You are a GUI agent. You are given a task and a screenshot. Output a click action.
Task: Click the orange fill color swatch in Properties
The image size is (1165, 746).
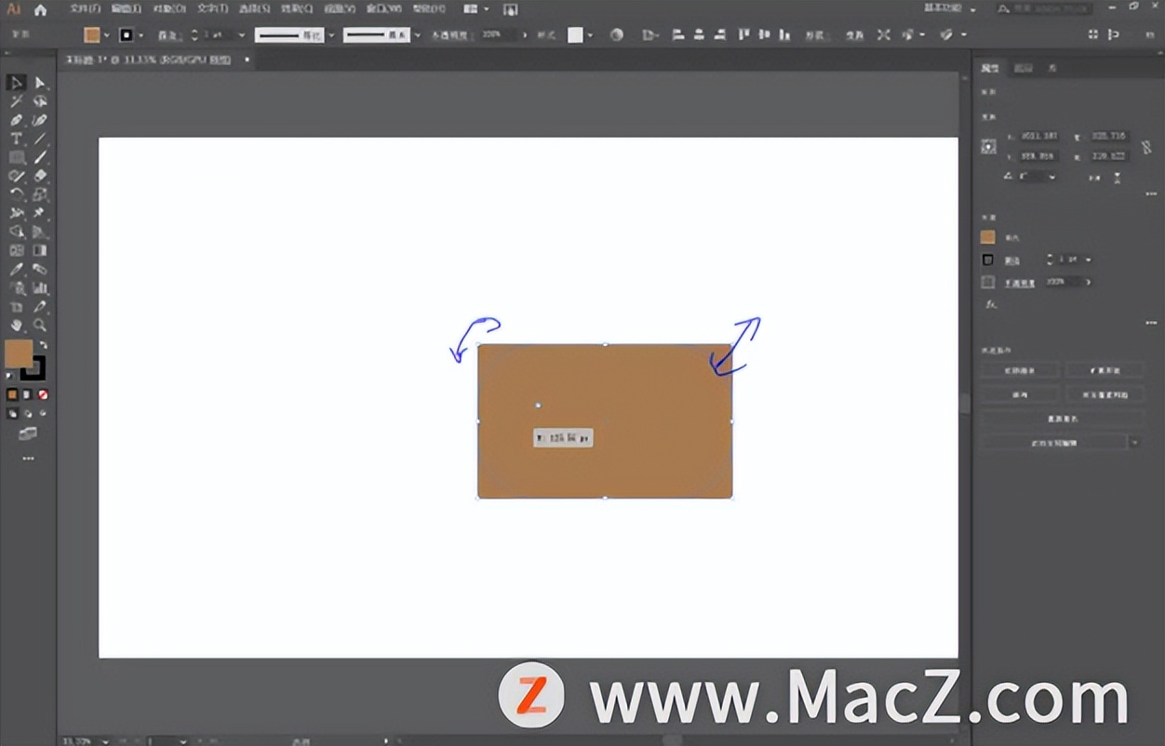987,236
